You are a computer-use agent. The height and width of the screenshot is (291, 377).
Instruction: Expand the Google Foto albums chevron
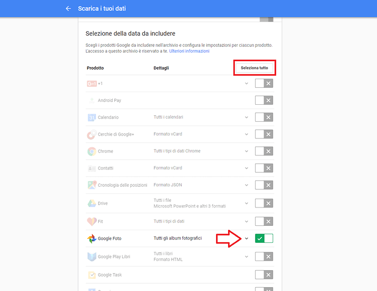click(x=246, y=238)
